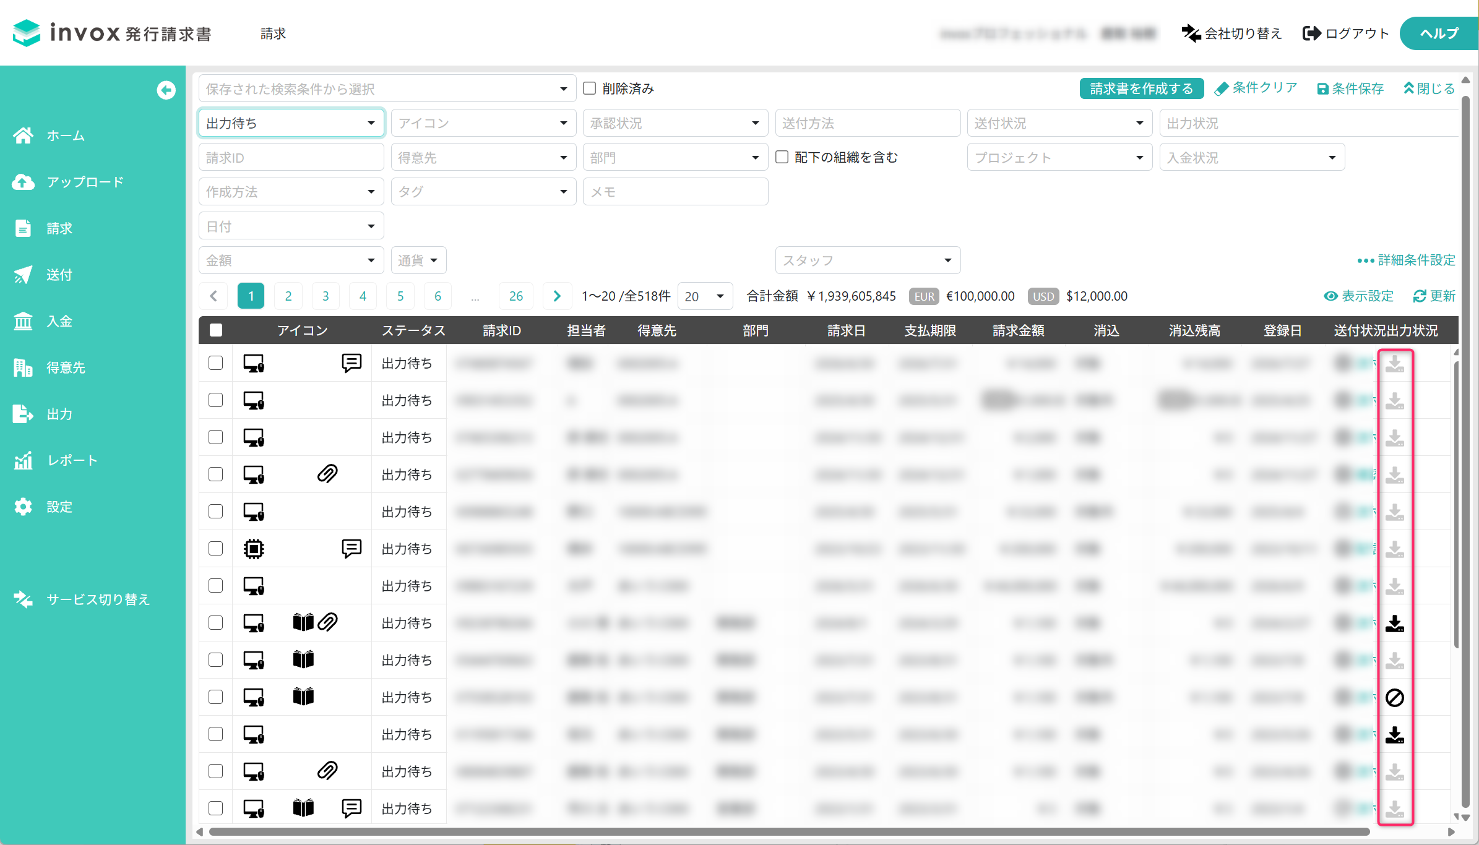Click black download icon in book-and-paperclip row
Screen dimensions: 1479x845
1394,623
